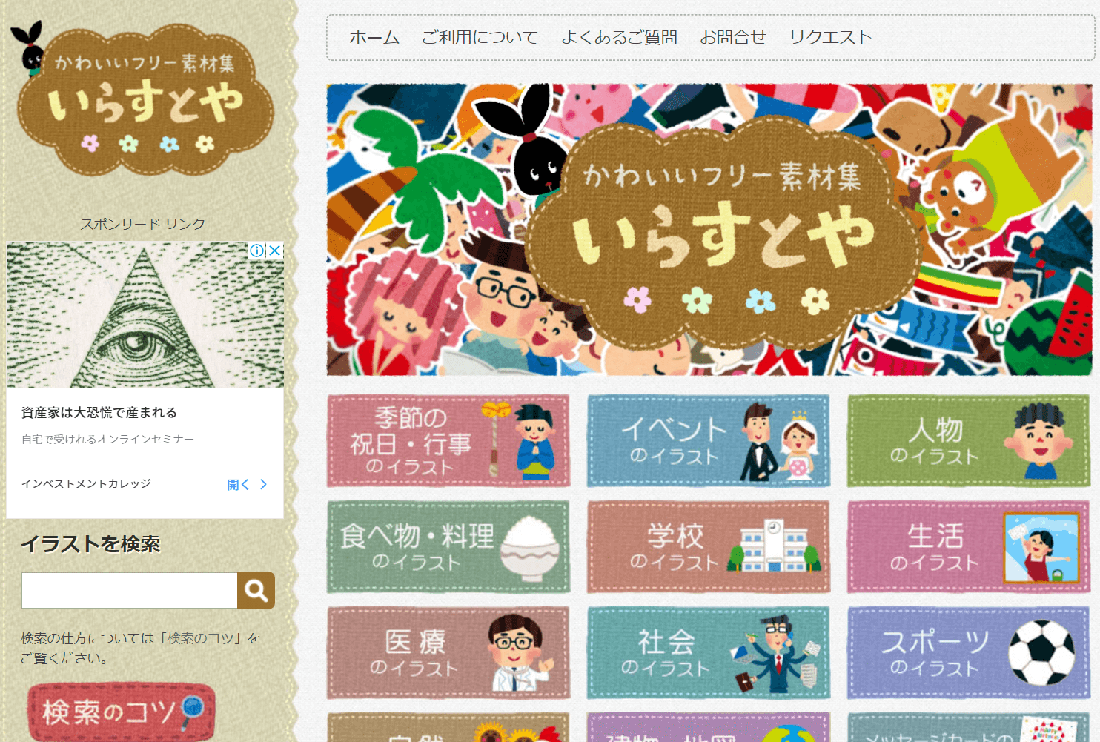Click the ad's right chevron arrow
Image resolution: width=1100 pixels, height=742 pixels.
[x=263, y=485]
